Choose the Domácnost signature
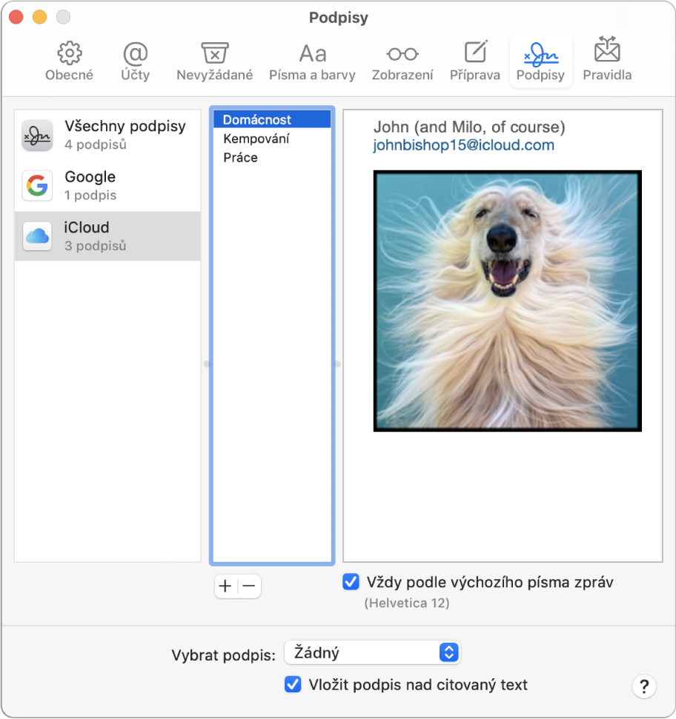The width and height of the screenshot is (676, 719). tap(272, 120)
